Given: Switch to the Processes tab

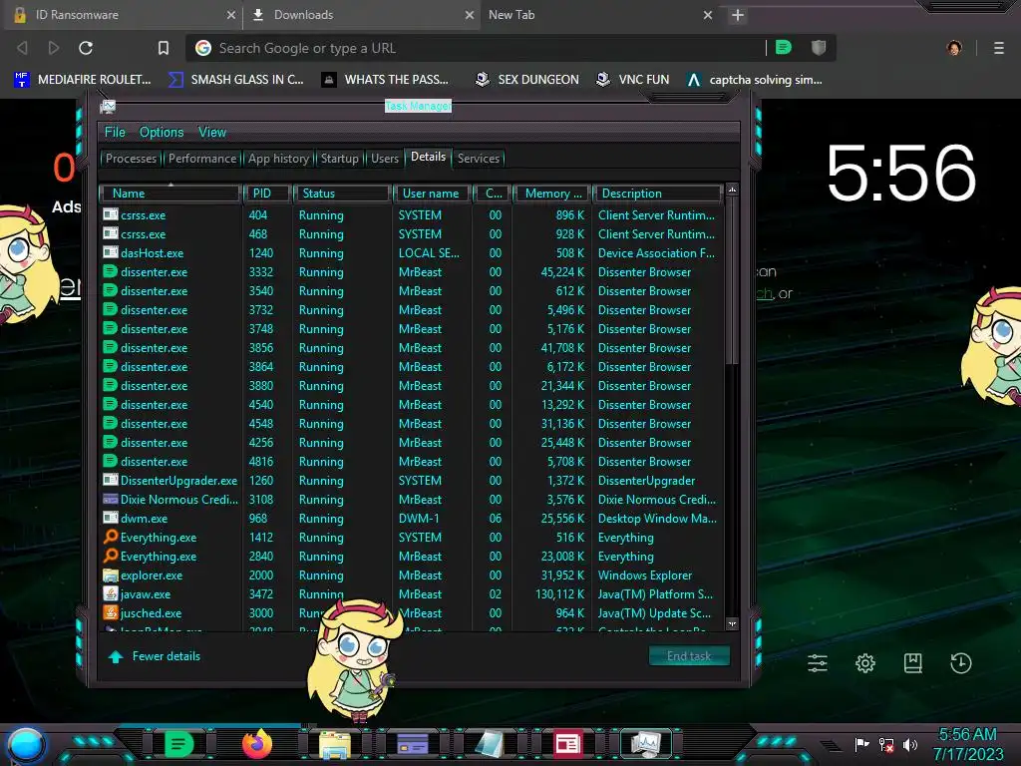Looking at the screenshot, I should point(131,159).
